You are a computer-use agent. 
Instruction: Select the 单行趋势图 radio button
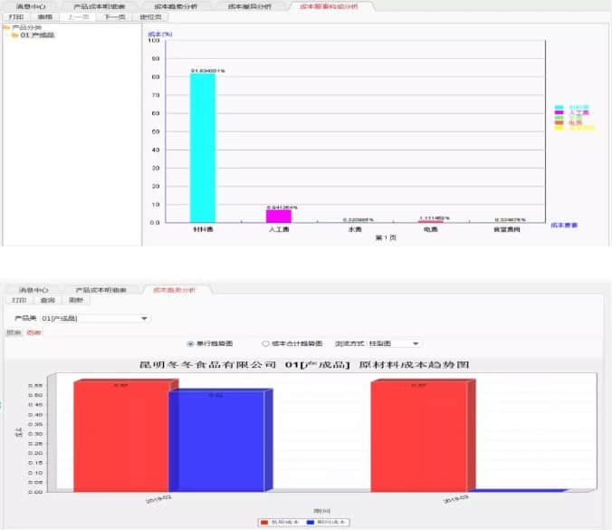[x=190, y=343]
